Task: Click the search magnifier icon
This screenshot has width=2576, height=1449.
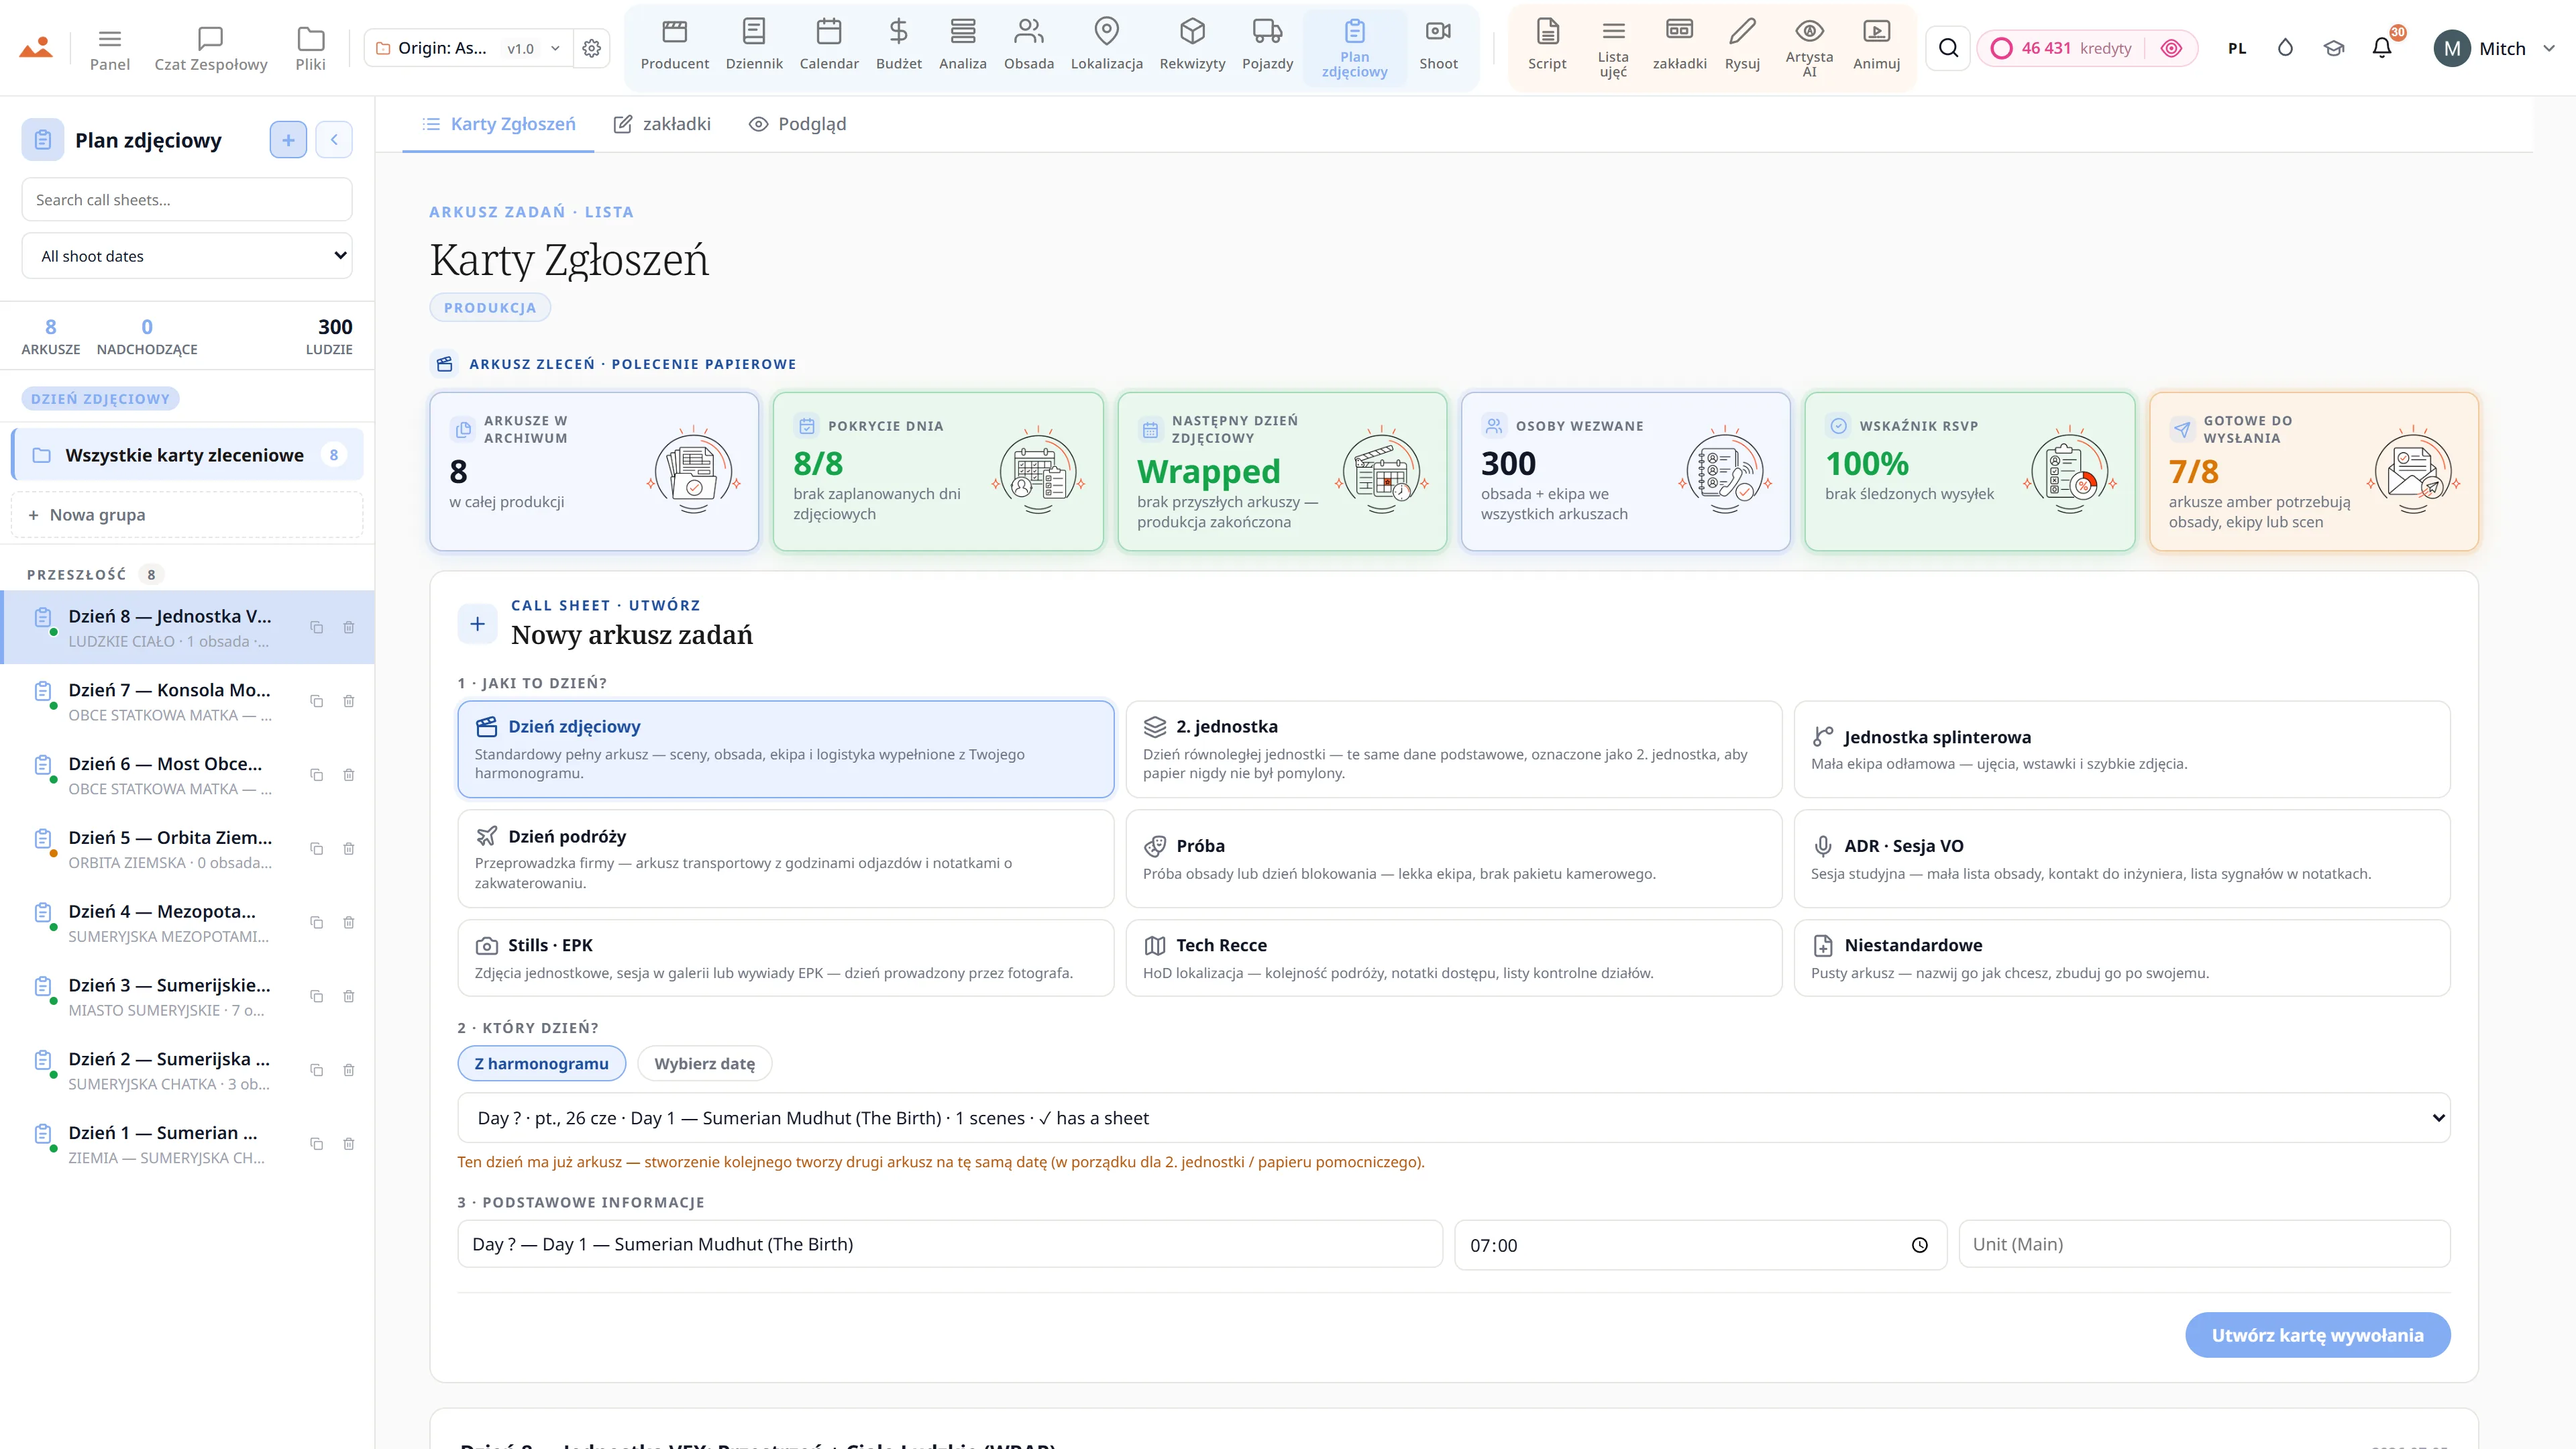Action: 1948,48
